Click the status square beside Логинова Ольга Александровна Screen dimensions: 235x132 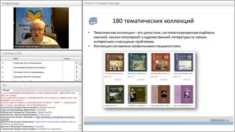tap(3, 72)
